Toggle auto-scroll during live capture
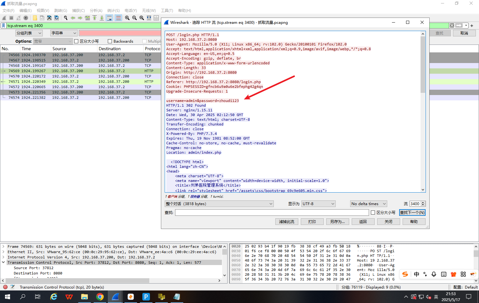 click(109, 18)
